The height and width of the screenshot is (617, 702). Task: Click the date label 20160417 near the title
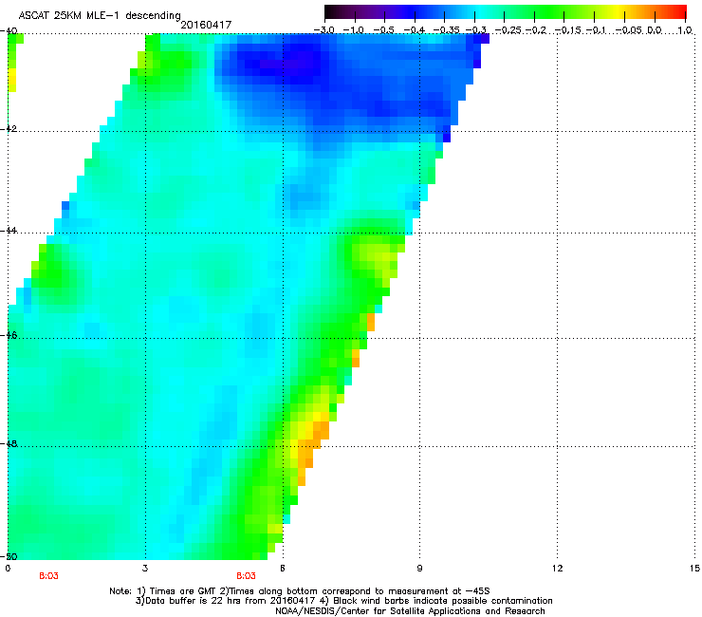click(206, 25)
